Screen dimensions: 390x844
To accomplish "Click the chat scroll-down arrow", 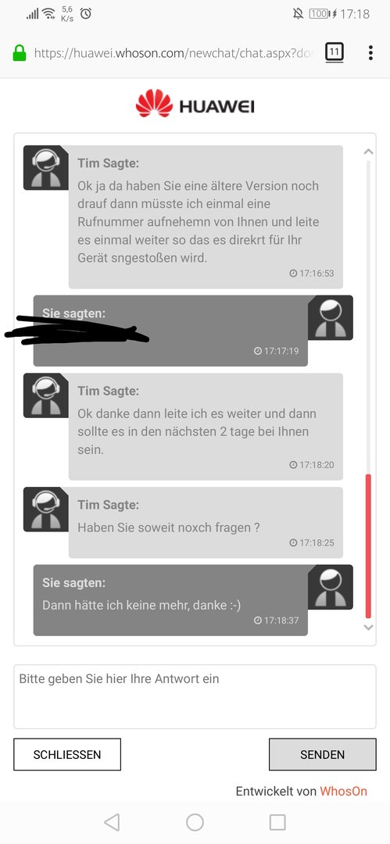I will coord(368,627).
